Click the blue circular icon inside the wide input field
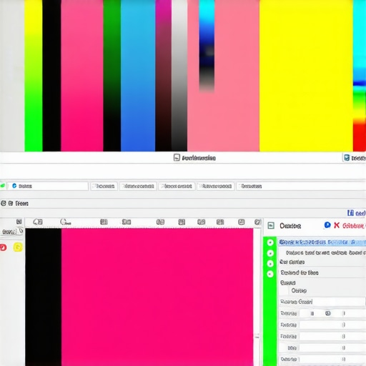The height and width of the screenshot is (366, 366). tap(14, 186)
